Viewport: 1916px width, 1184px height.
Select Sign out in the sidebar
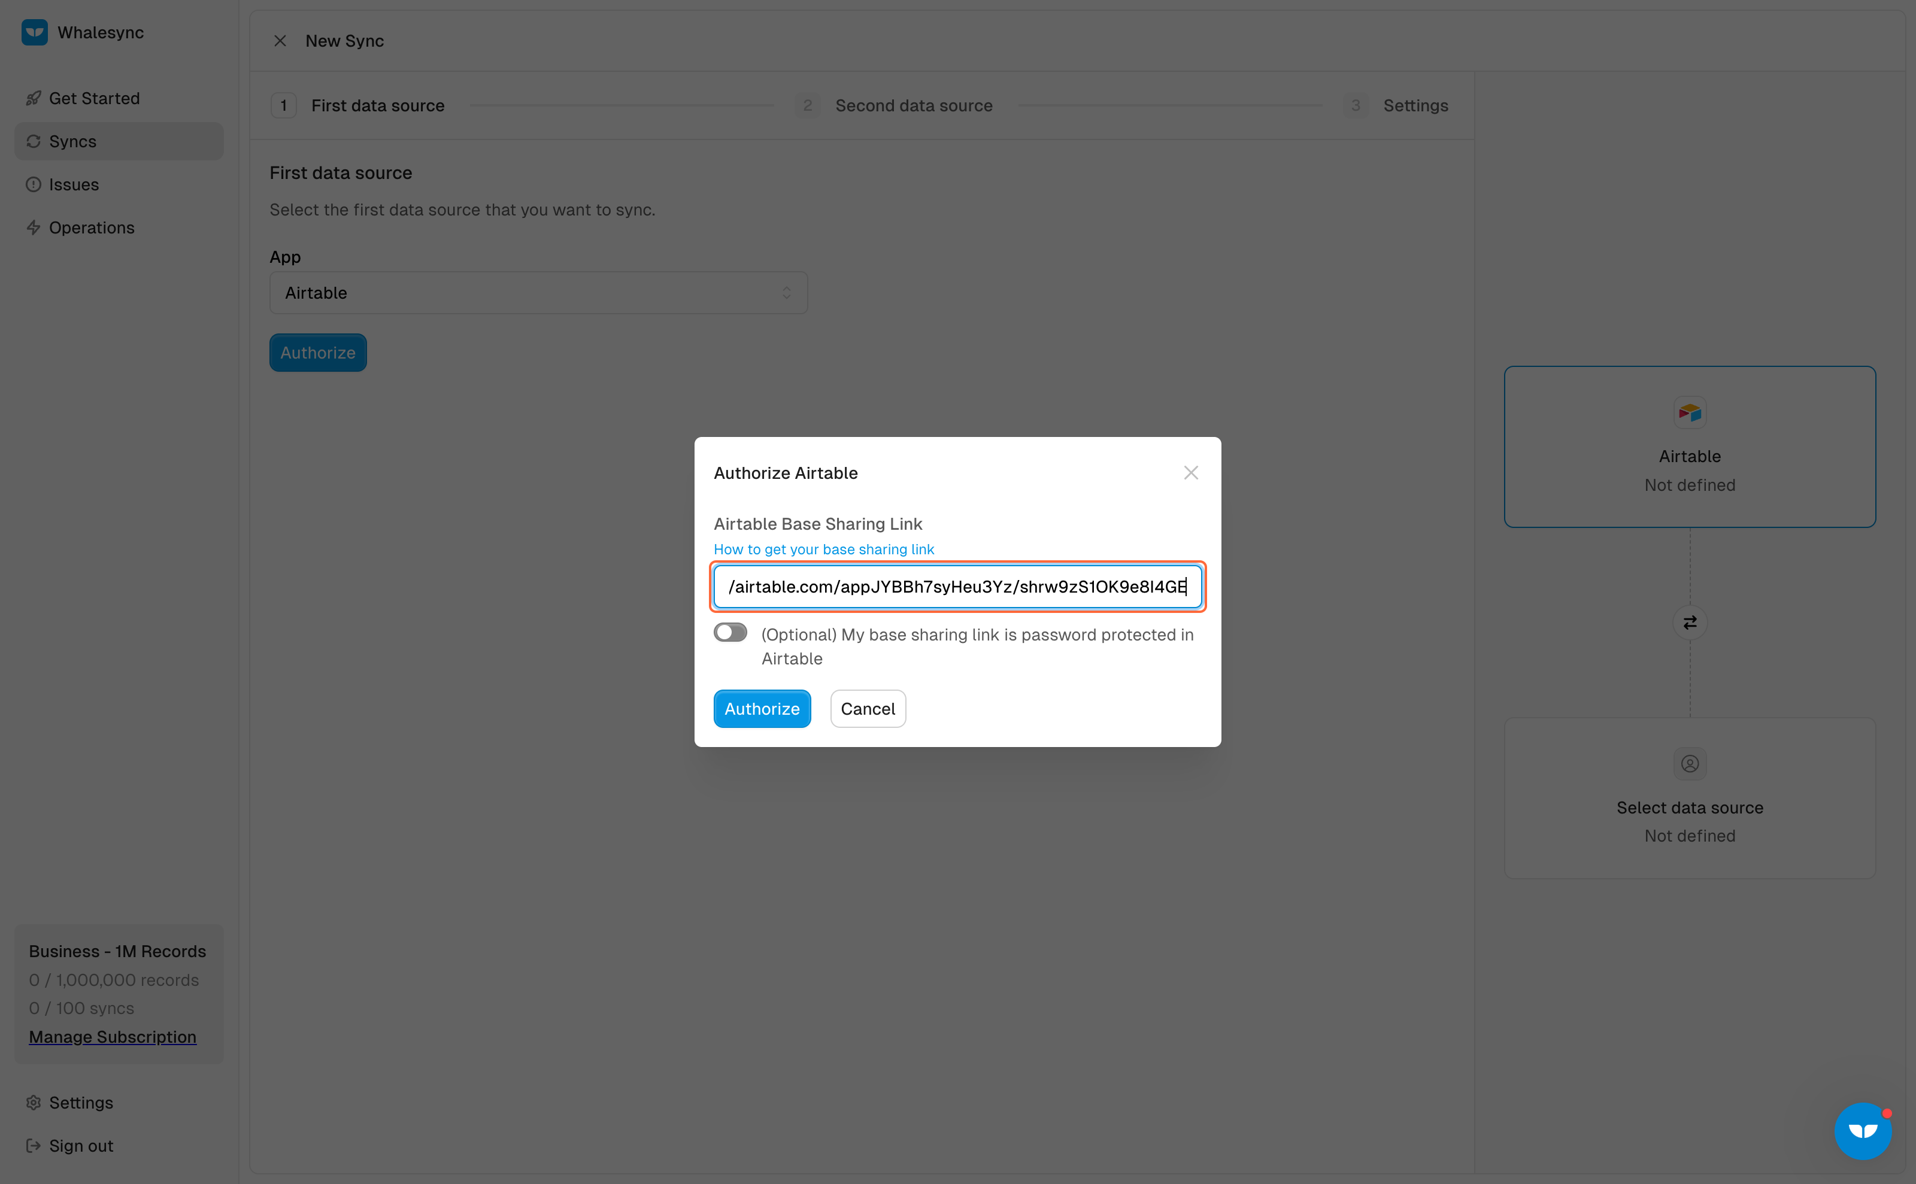(119, 1146)
